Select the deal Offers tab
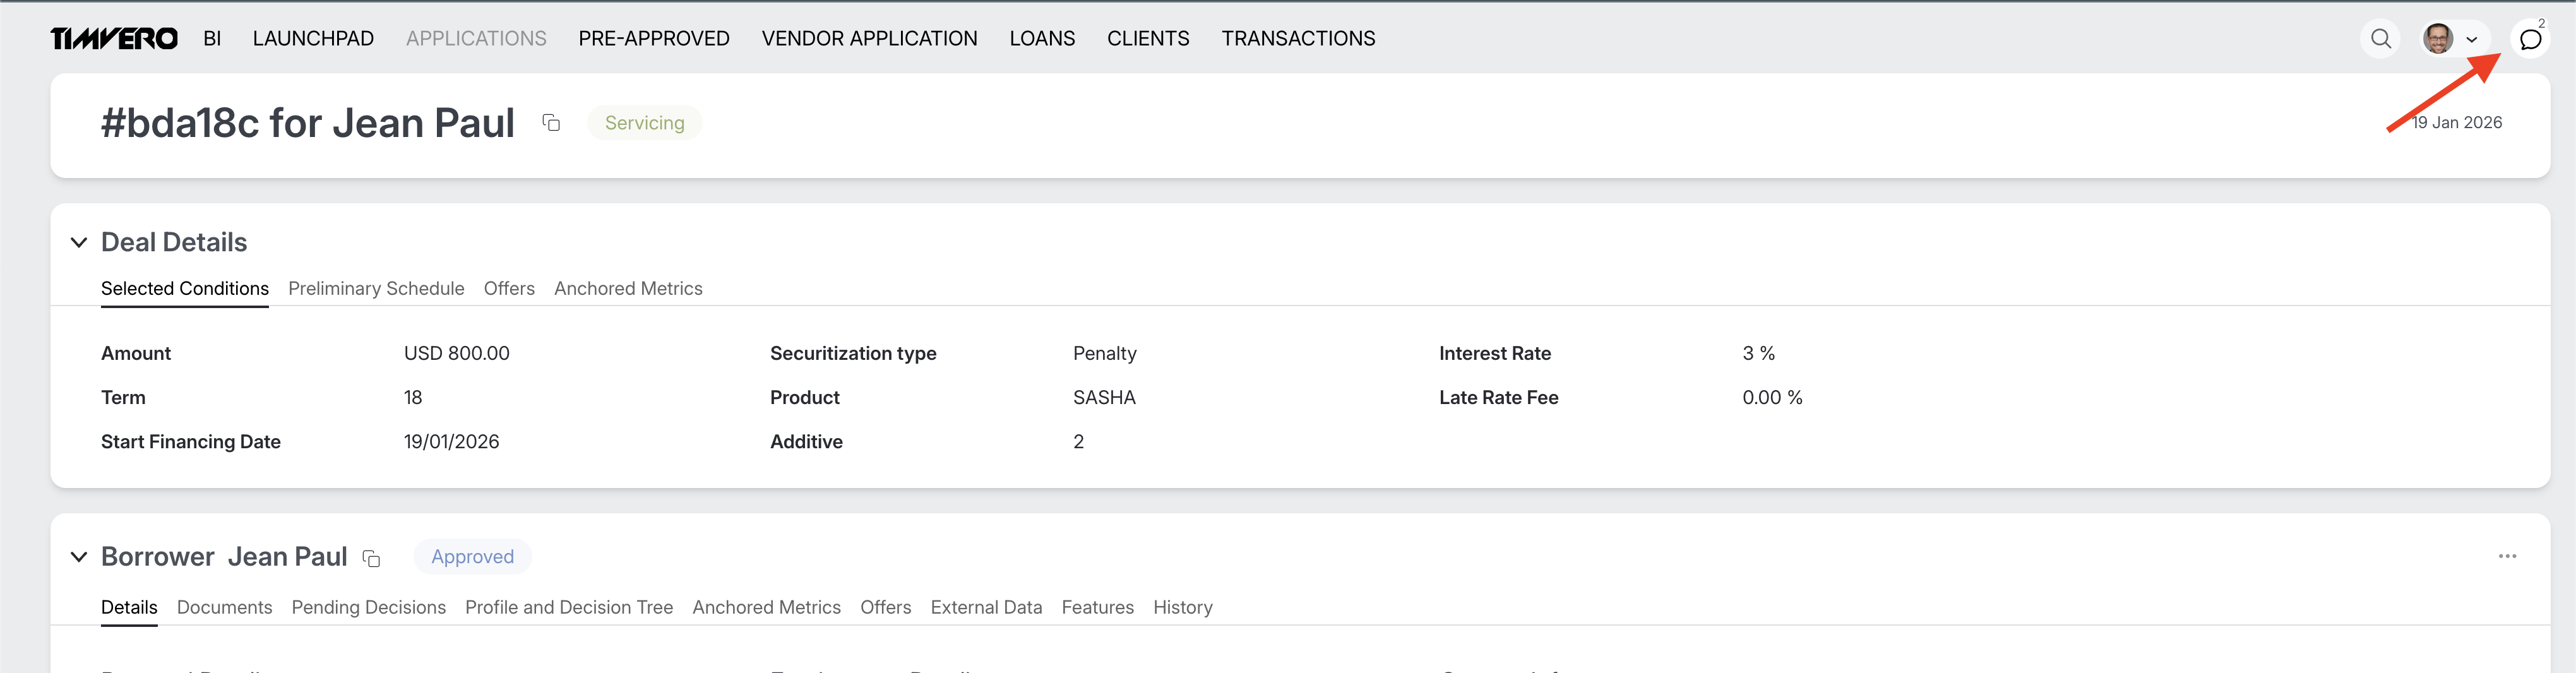This screenshot has height=673, width=2576. (509, 288)
